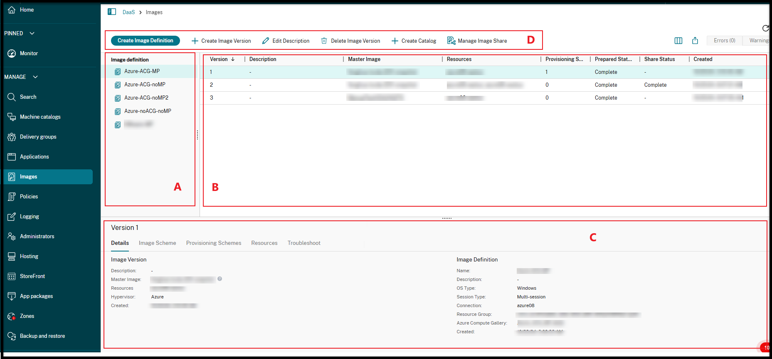Open the Errors (0) tab

[x=725, y=40]
